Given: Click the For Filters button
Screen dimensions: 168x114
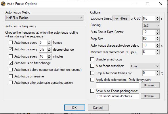Looking at the screenshot, I should point(121,18).
